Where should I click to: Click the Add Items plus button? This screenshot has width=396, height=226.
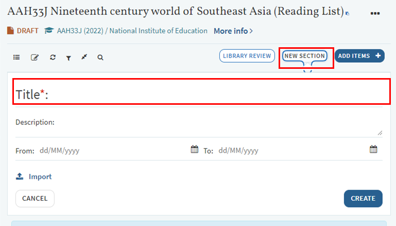359,56
